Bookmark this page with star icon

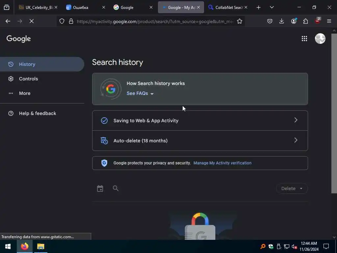(240, 21)
